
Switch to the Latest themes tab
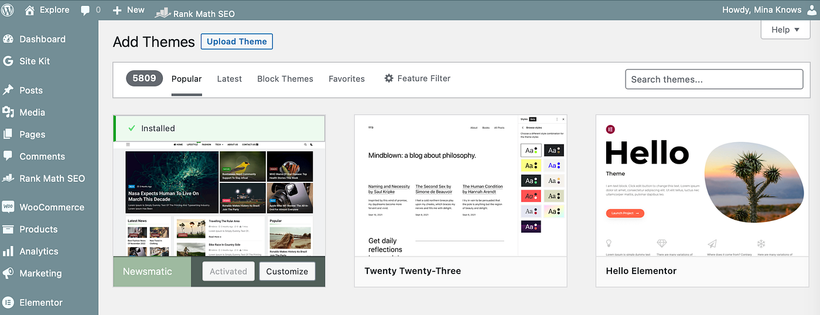pyautogui.click(x=230, y=79)
